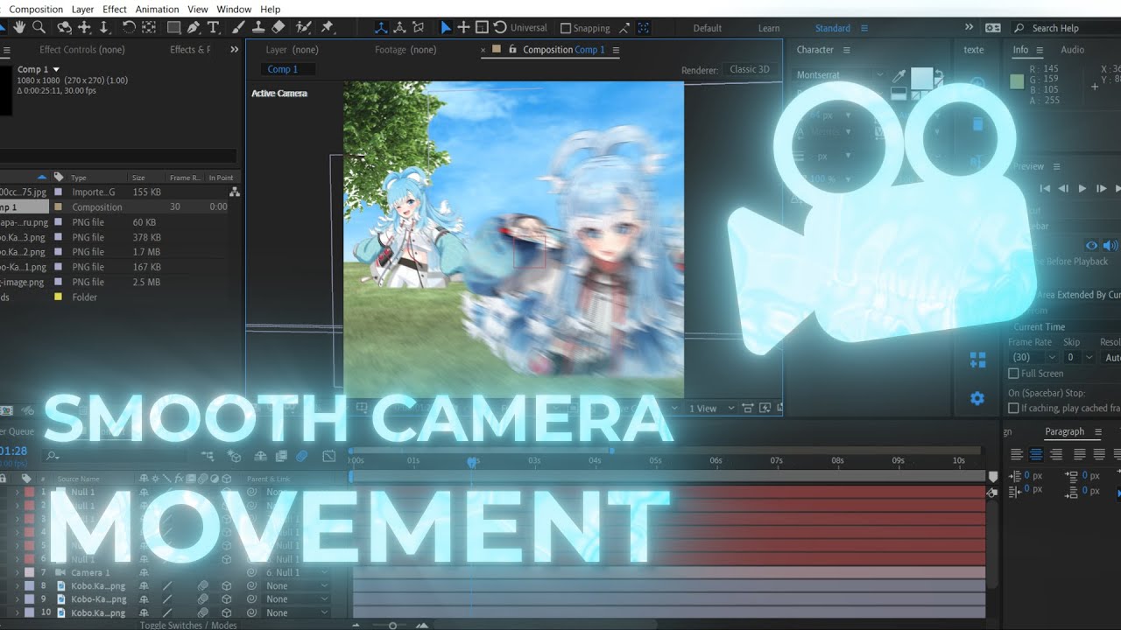Image resolution: width=1121 pixels, height=630 pixels.
Task: Open Montserrat font family dropdown
Action: (x=840, y=75)
